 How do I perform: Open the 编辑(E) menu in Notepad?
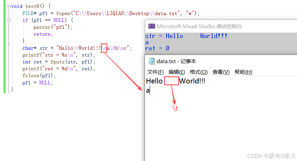point(176,72)
